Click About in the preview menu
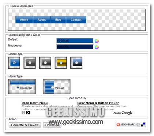The width and height of the screenshot is (154, 136). [x=42, y=20]
